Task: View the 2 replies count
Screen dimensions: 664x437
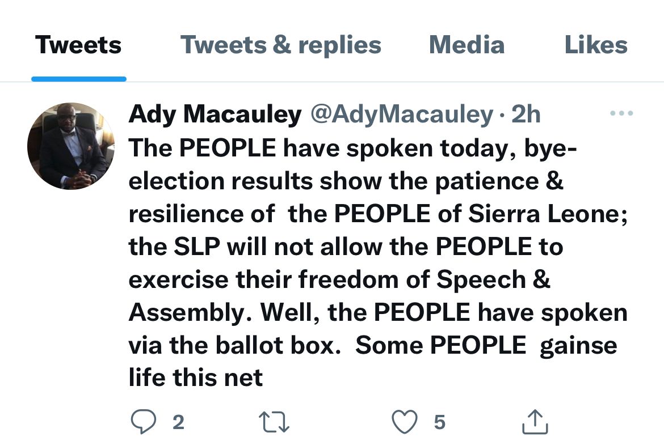Action: (178, 422)
